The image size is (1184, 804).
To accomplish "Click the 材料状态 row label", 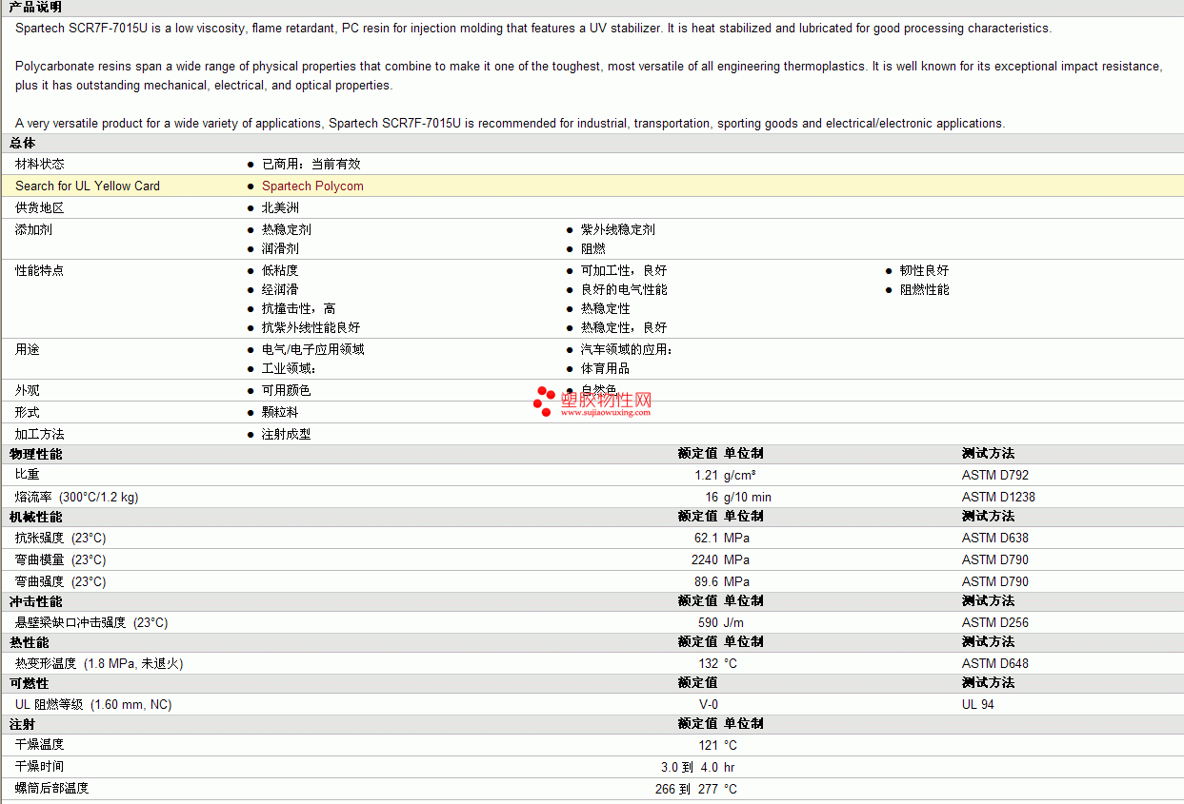I will tap(40, 165).
